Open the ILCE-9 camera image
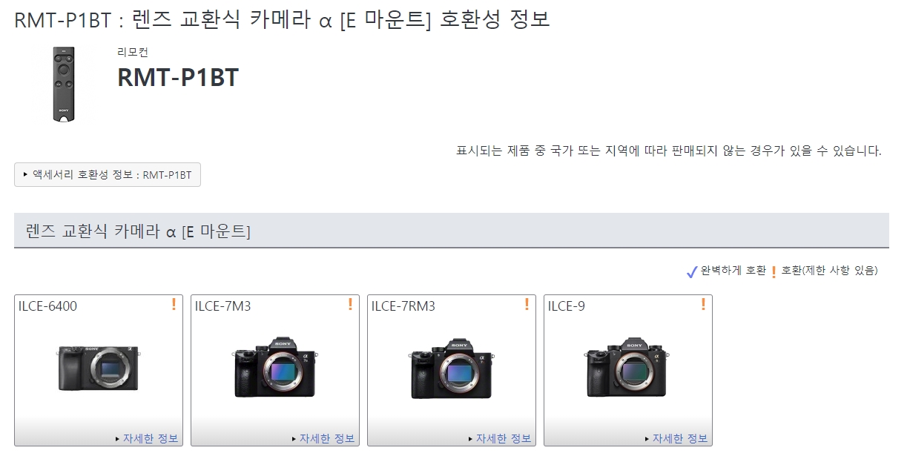This screenshot has height=462, width=910. 627,367
